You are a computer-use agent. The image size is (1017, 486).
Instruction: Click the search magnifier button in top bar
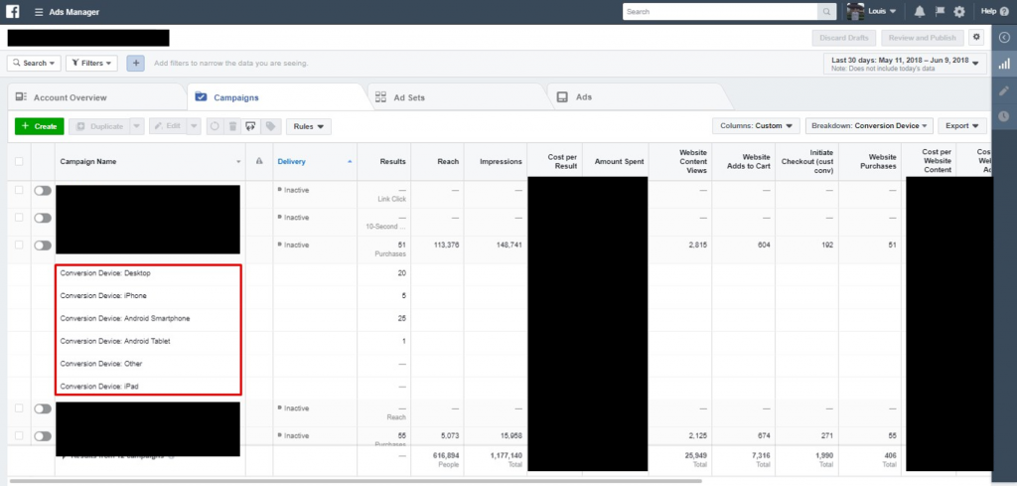coord(826,12)
